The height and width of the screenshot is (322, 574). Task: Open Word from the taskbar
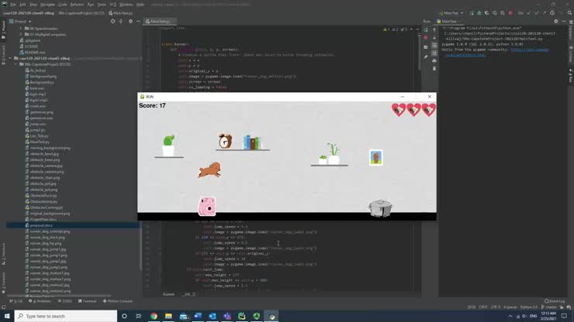(198, 316)
